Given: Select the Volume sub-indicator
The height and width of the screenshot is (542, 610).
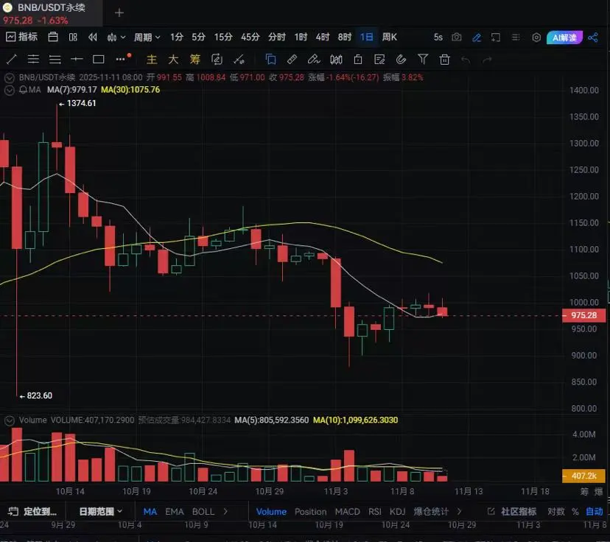Looking at the screenshot, I should click(x=271, y=512).
